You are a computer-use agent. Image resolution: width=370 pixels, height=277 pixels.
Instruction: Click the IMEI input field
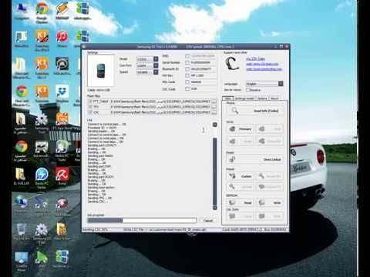point(203,56)
